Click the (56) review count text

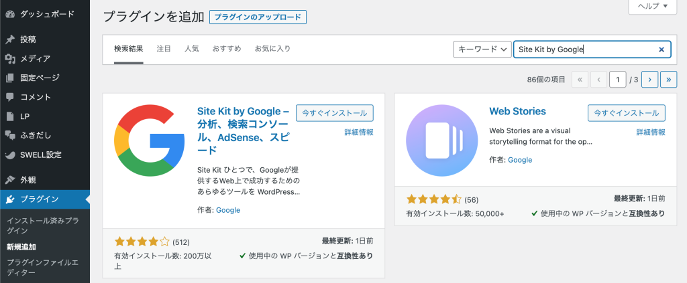(x=472, y=200)
